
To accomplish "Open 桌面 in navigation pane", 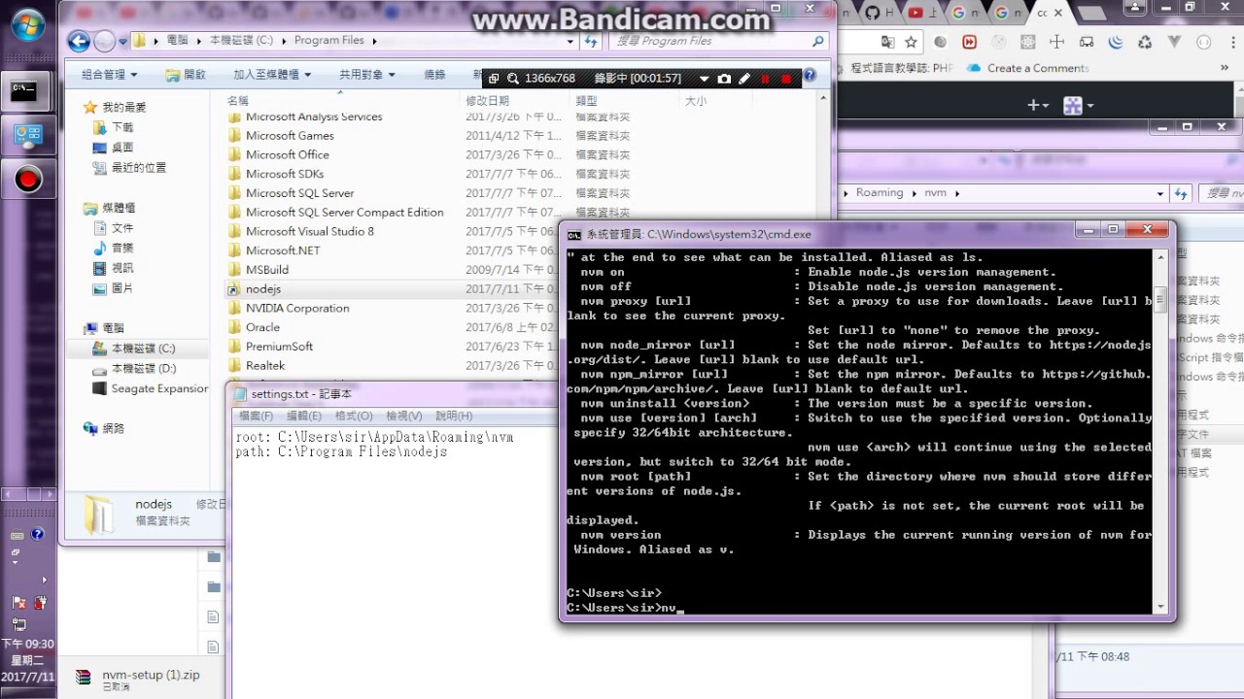I will (122, 148).
